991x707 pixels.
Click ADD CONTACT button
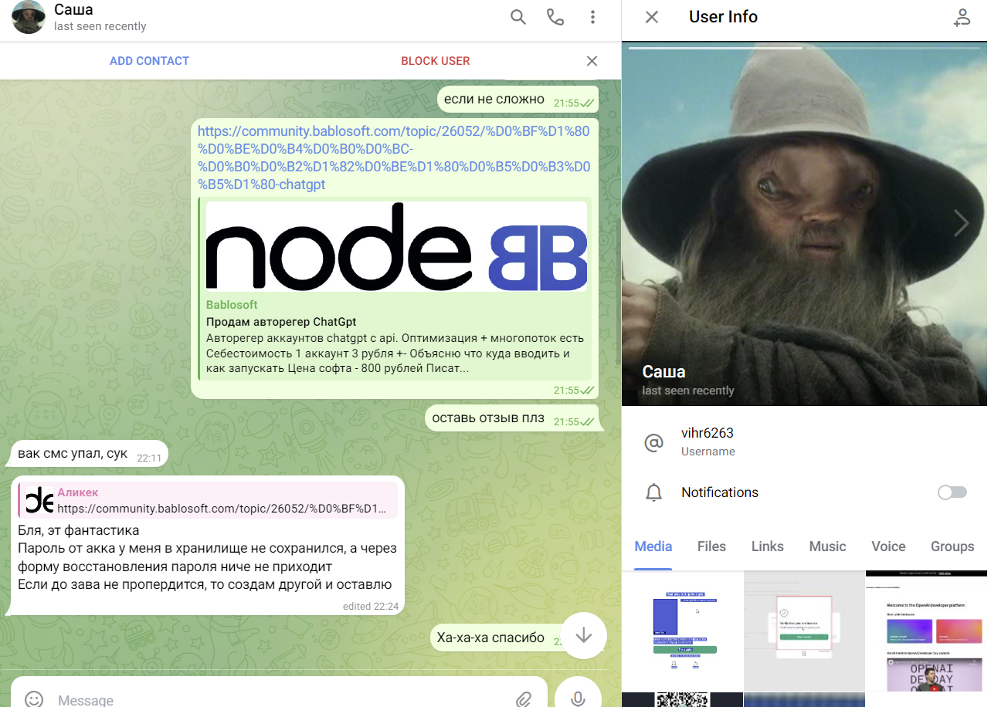(149, 61)
